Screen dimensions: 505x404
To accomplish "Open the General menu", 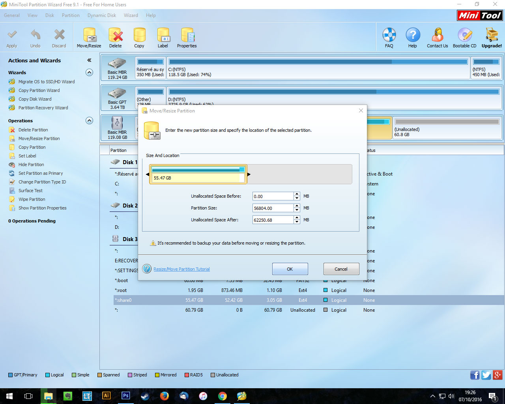I will point(12,15).
